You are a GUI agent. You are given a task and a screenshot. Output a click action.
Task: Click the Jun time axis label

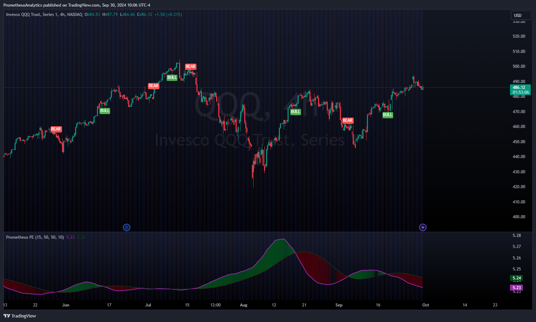[65, 305]
